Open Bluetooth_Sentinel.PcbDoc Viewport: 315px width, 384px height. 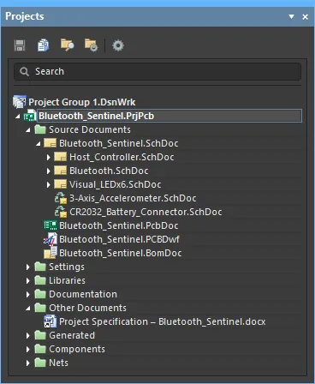119,225
